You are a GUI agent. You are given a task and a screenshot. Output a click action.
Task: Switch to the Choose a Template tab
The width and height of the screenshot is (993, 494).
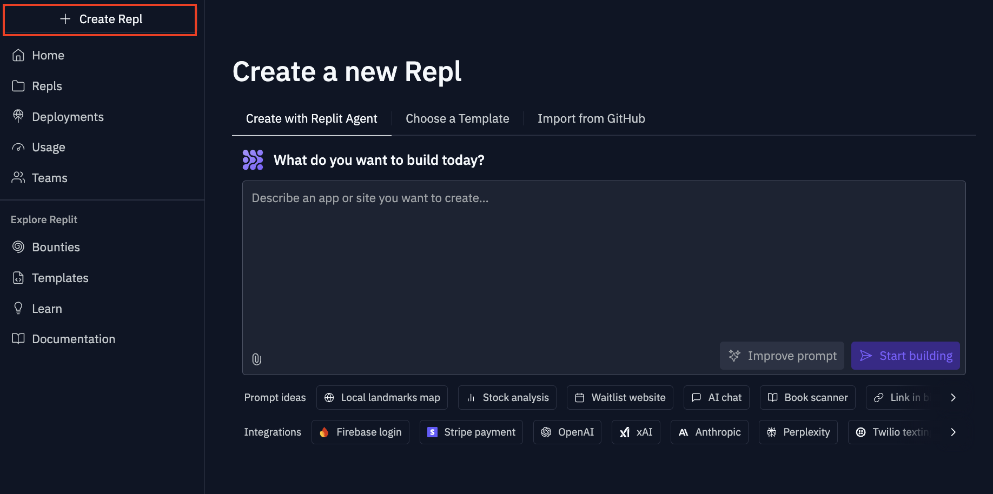point(457,119)
